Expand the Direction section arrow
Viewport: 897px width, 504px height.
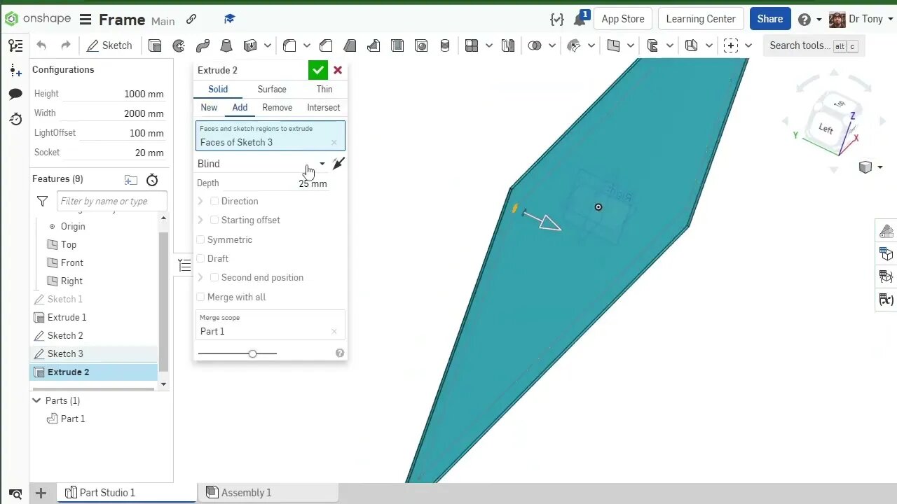(x=200, y=202)
